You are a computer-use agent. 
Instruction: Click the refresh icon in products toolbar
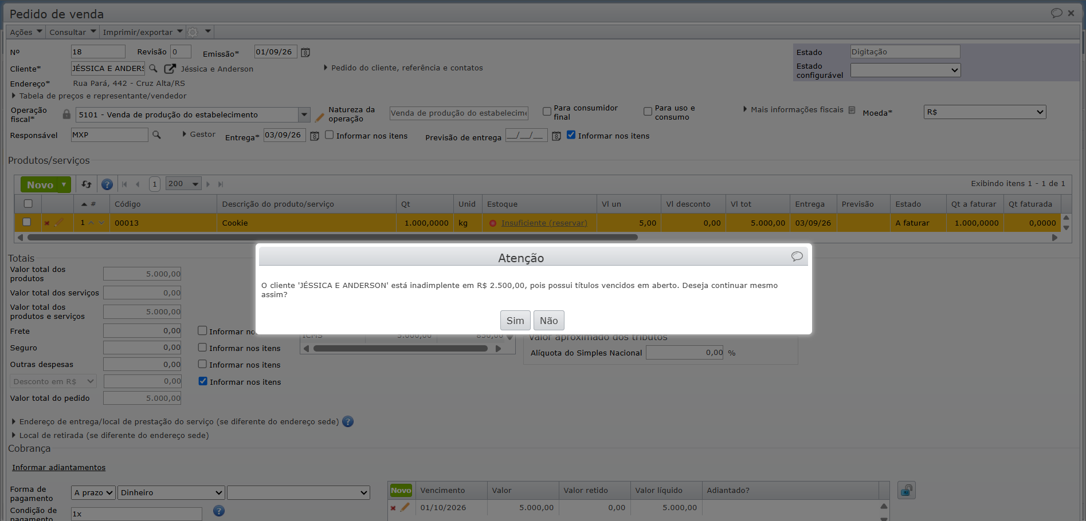pyautogui.click(x=87, y=184)
